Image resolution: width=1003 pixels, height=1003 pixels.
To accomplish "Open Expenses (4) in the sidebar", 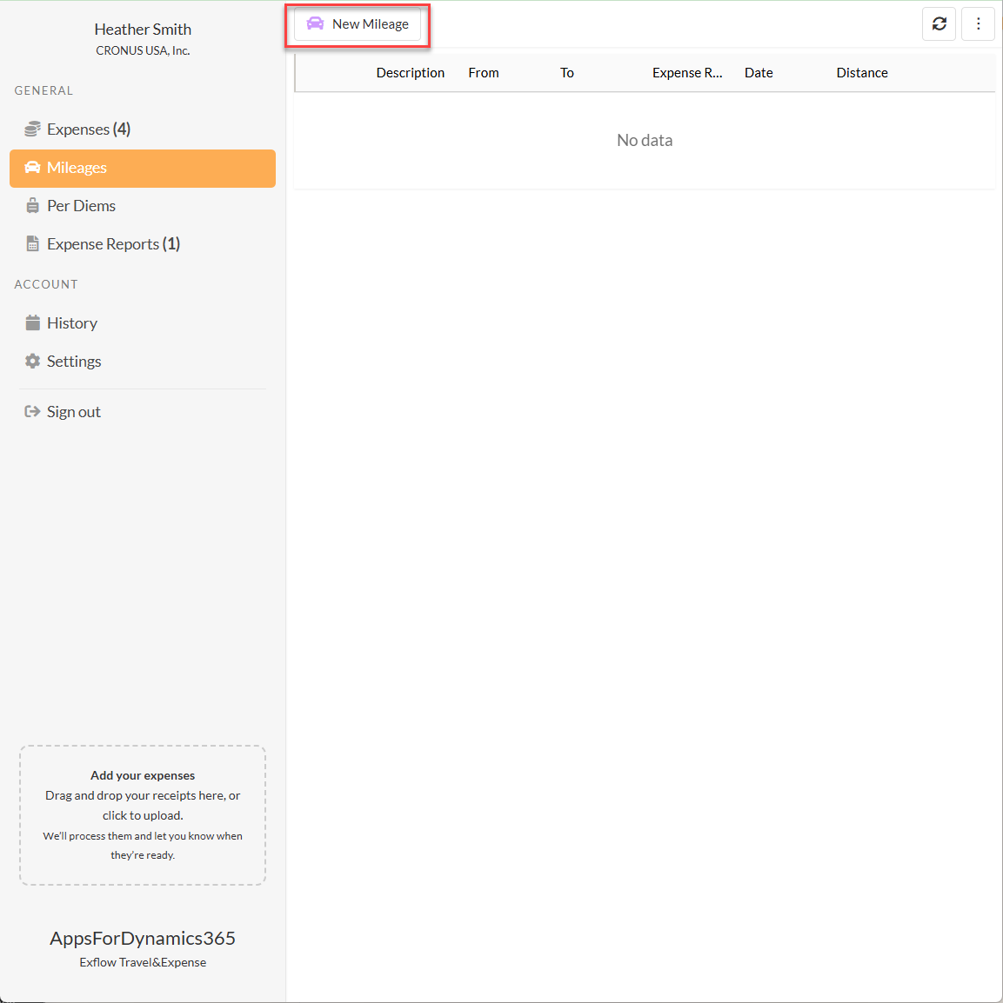I will pos(89,130).
